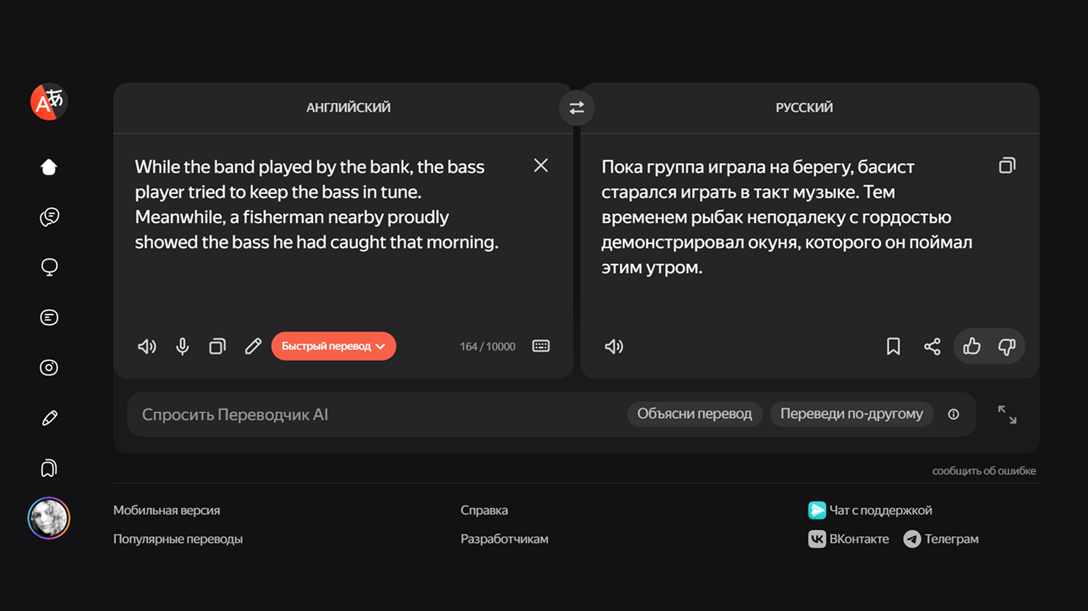
Task: Open the on-screen keyboard
Action: pyautogui.click(x=540, y=346)
